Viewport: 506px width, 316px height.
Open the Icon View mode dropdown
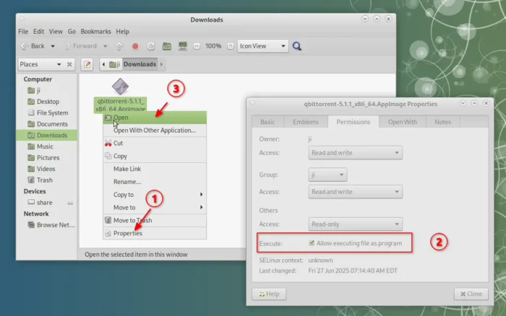[262, 46]
